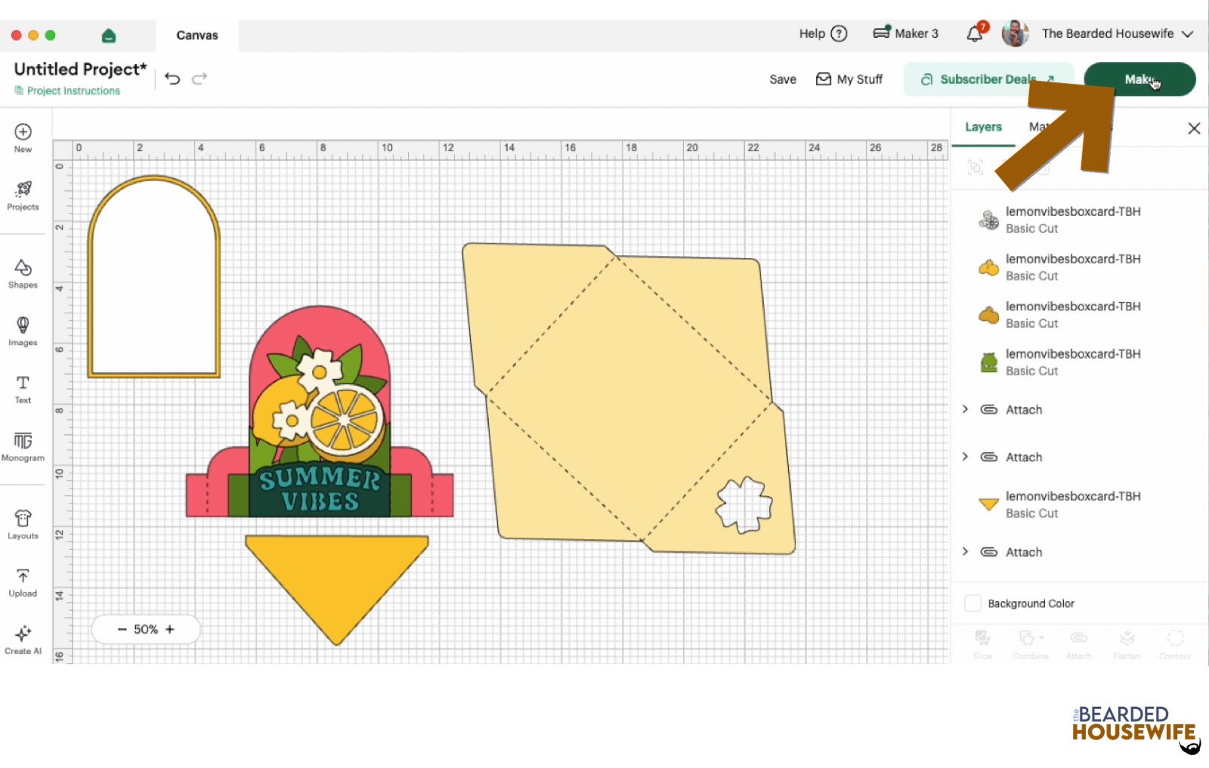Click the Save button
1209x768 pixels.
pyautogui.click(x=783, y=79)
